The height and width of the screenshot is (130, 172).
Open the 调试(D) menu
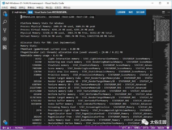[x=49, y=8]
